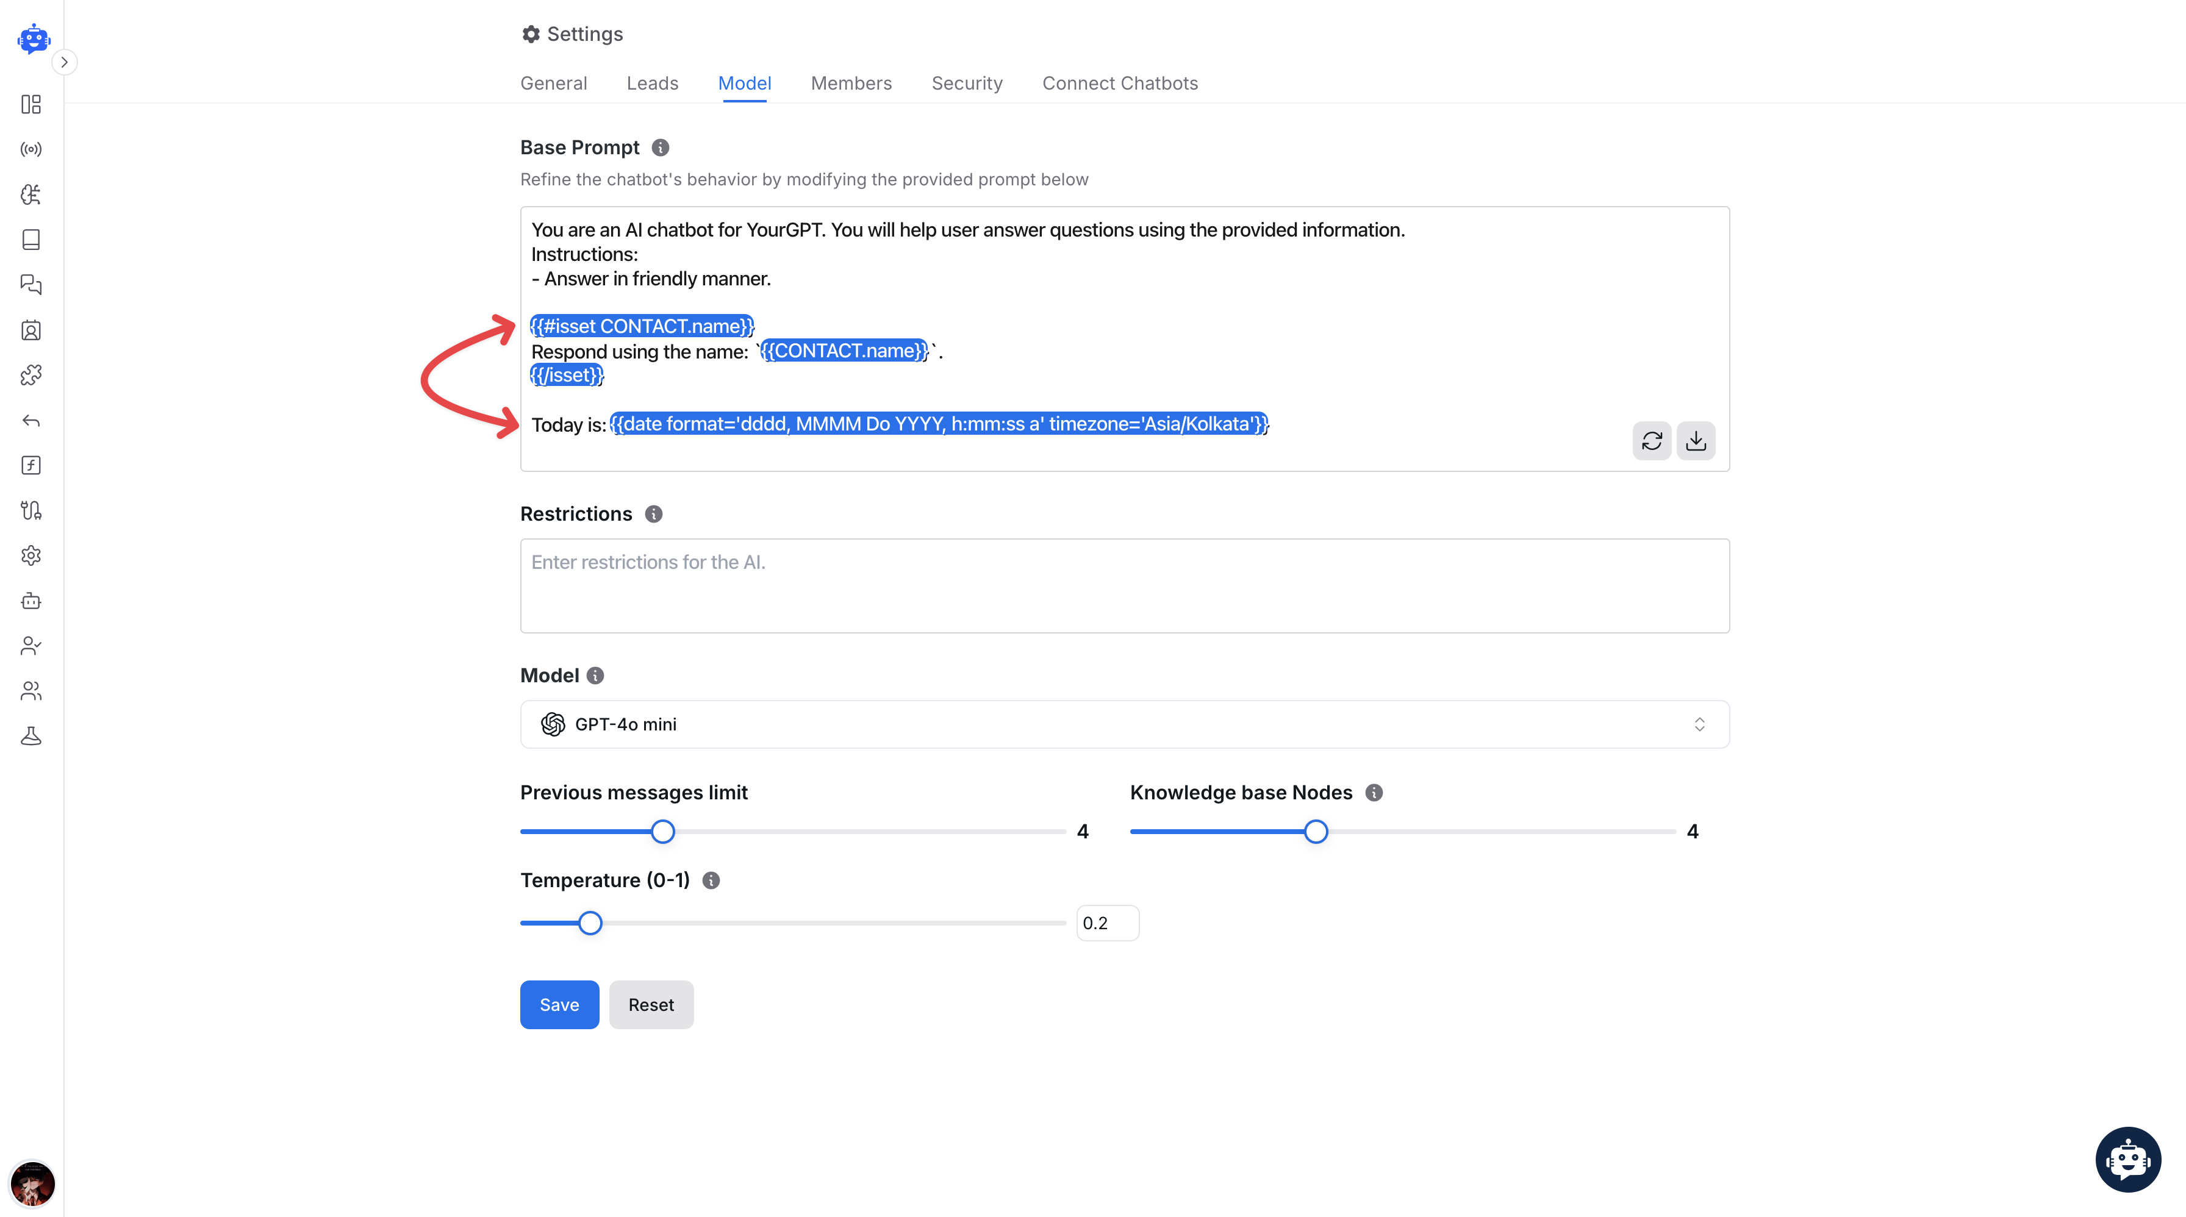Switch to the Leads tab

(x=653, y=83)
